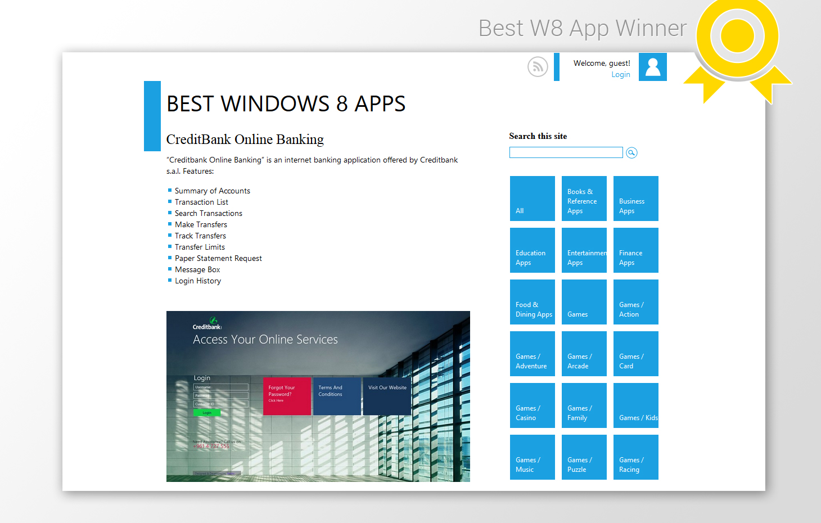Click 'Message Box' list item
821x523 pixels.
point(197,270)
